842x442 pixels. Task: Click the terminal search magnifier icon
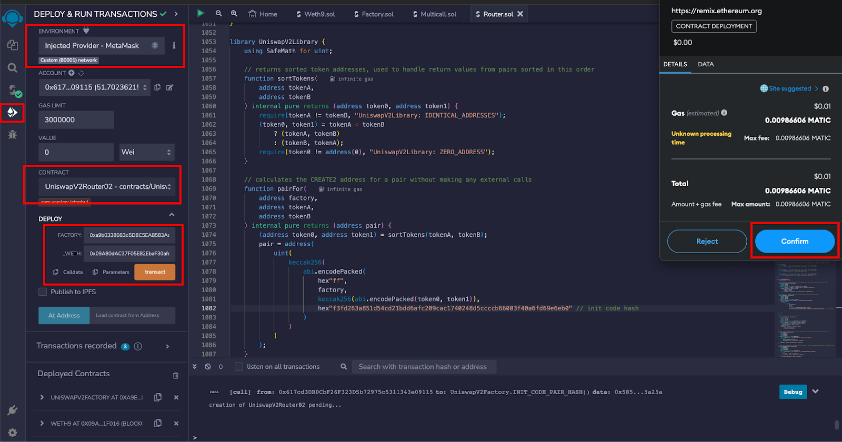click(x=344, y=367)
